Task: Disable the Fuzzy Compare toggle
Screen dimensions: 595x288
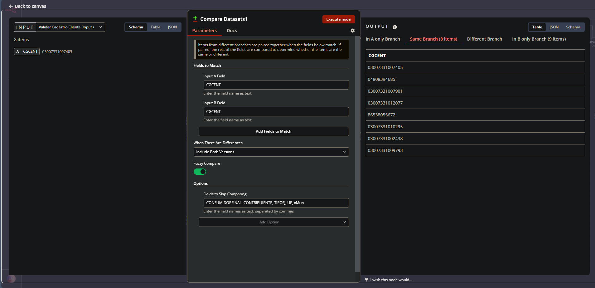Action: click(x=200, y=172)
